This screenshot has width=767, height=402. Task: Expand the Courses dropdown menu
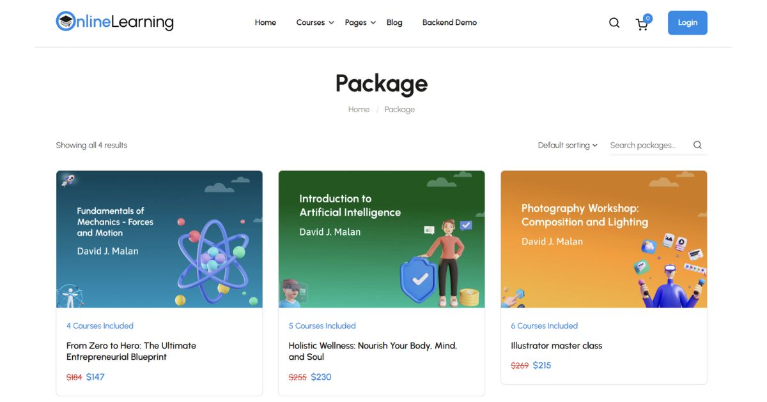point(311,22)
